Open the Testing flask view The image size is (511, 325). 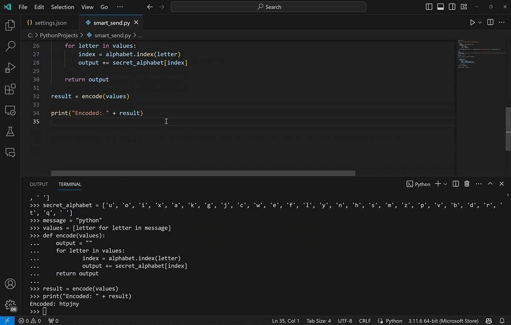[10, 131]
